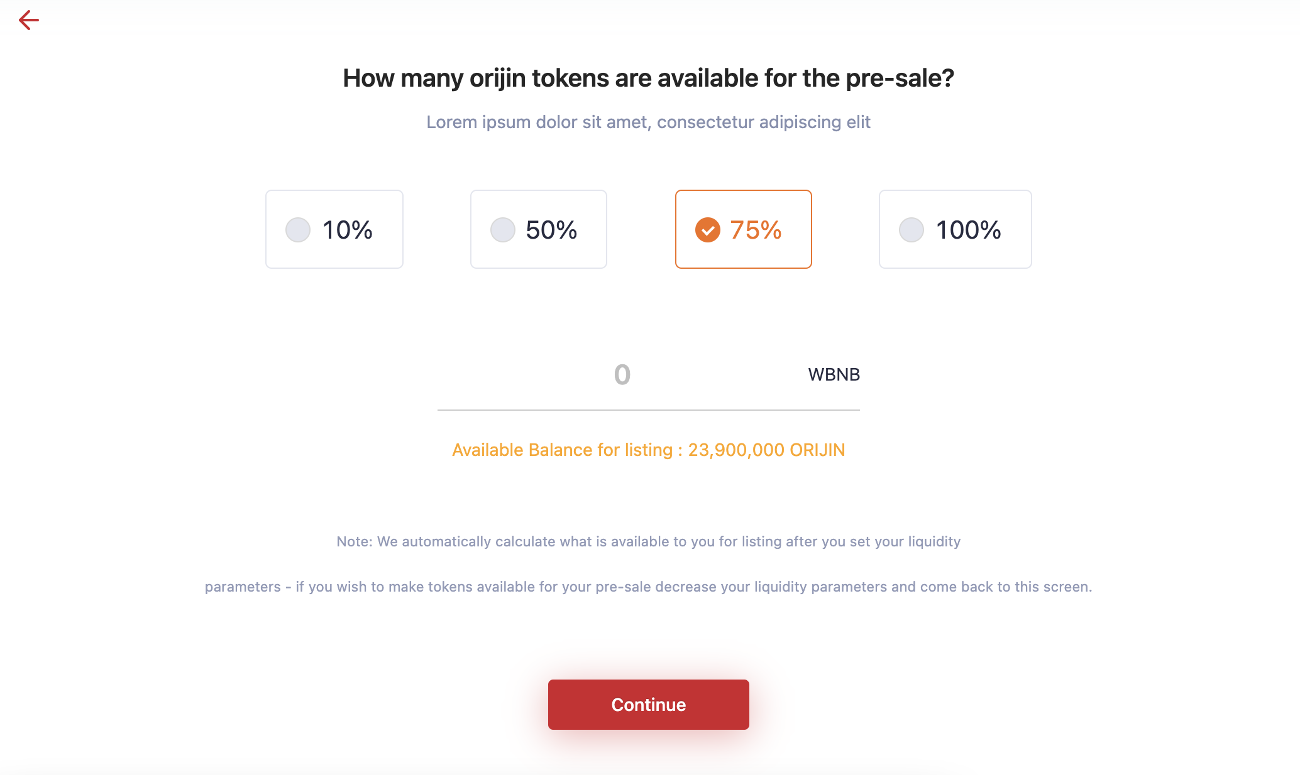Select the 100% radio circle
Viewport: 1300px width, 775px height.
click(912, 230)
